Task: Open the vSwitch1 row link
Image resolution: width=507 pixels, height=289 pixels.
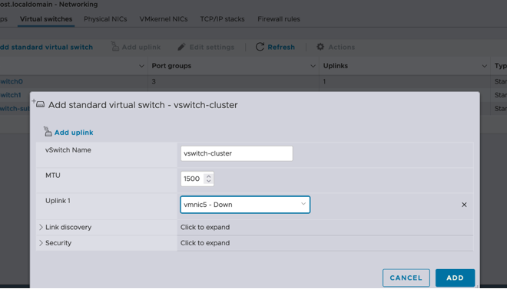Action: click(x=10, y=95)
